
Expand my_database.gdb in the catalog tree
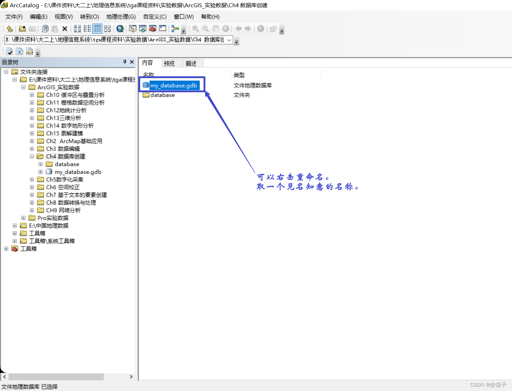point(41,172)
